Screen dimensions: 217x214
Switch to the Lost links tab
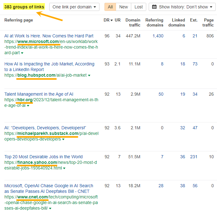coord(138,7)
